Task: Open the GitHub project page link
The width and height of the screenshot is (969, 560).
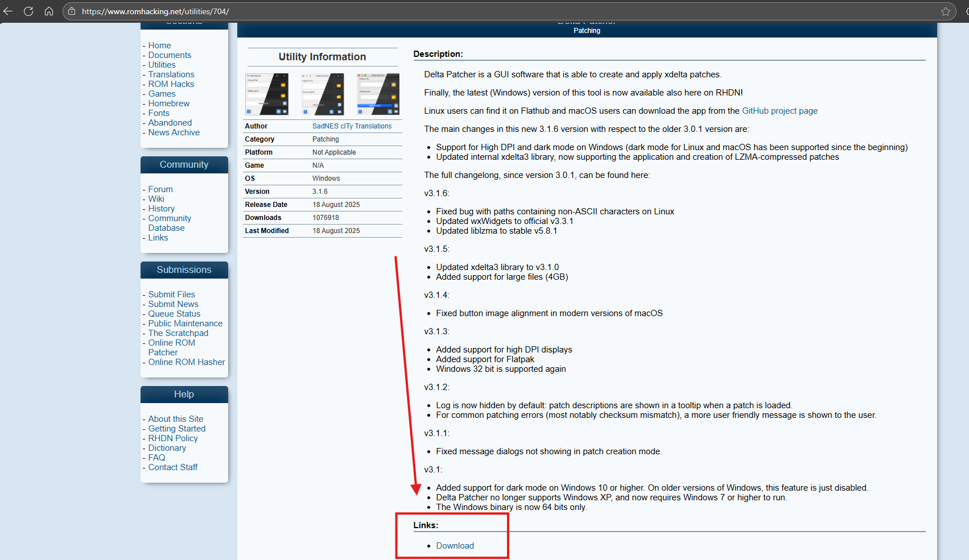Action: click(x=780, y=111)
